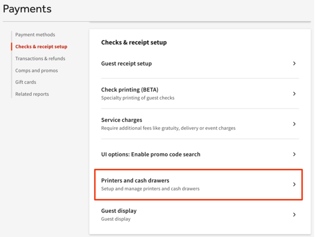Click the chevron arrow for Guest receipt setup
The image size is (315, 237).
[x=294, y=63]
